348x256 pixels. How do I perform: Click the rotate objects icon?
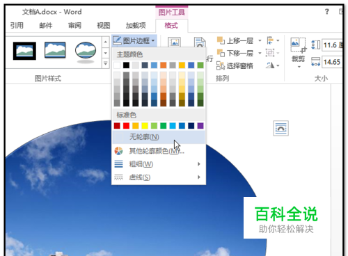pos(270,65)
